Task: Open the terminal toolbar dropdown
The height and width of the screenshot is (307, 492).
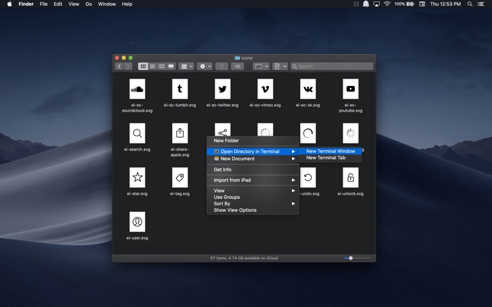Action: coord(261,66)
